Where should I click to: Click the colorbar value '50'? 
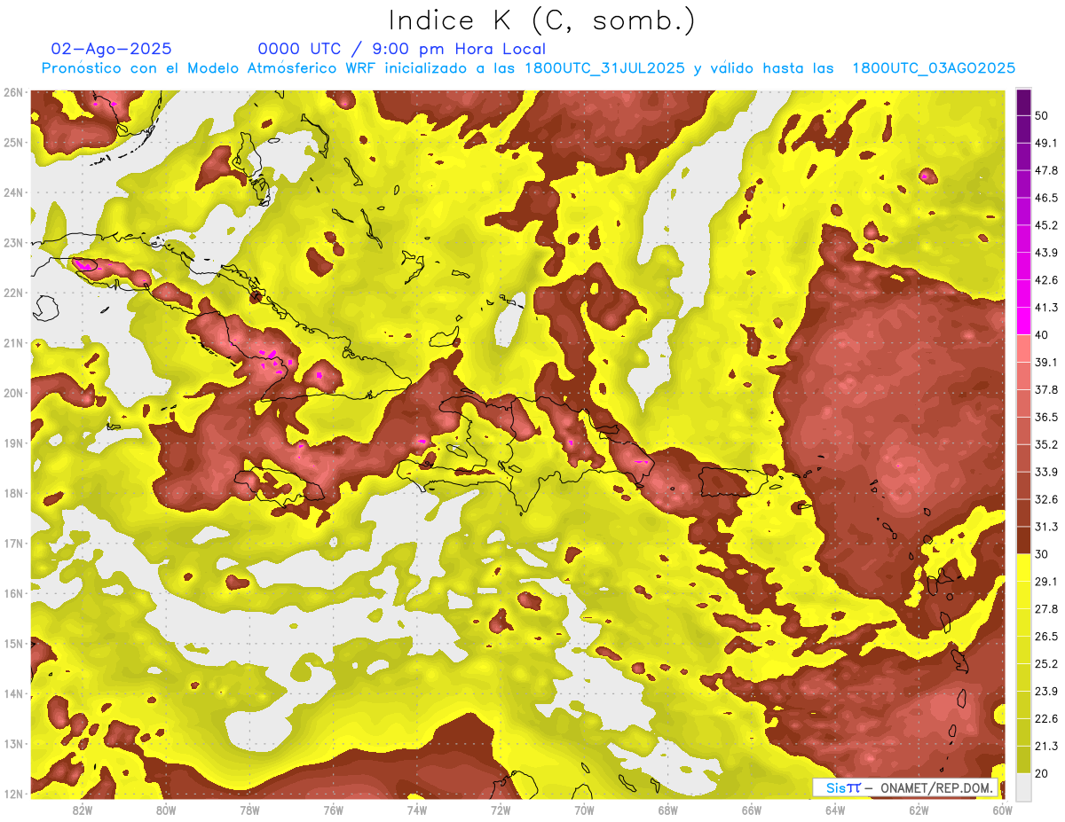tap(1042, 115)
